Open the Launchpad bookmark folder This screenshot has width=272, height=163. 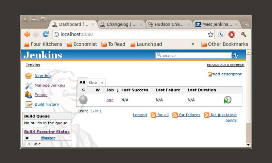tap(146, 44)
